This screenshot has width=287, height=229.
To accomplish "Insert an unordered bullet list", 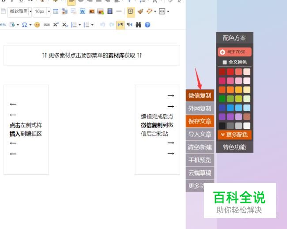I will click(87, 25).
